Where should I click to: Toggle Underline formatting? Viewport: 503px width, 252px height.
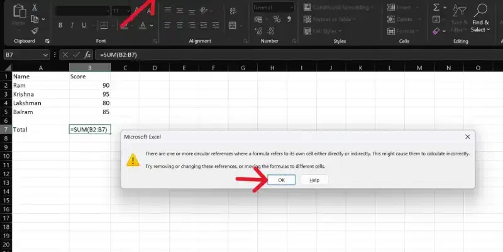tap(84, 25)
